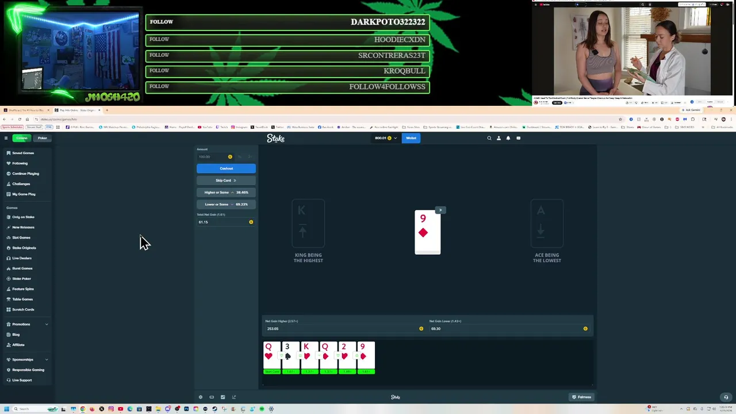Open Responsible Gaming page
This screenshot has height=414, width=736.
tap(28, 370)
